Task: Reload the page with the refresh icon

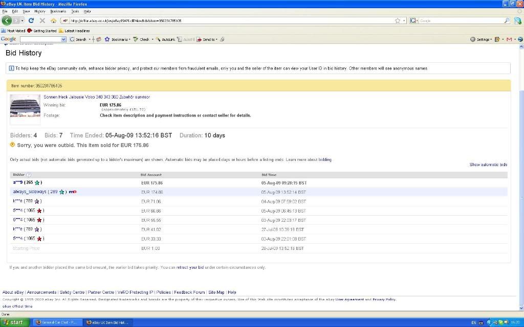Action: 31,20
